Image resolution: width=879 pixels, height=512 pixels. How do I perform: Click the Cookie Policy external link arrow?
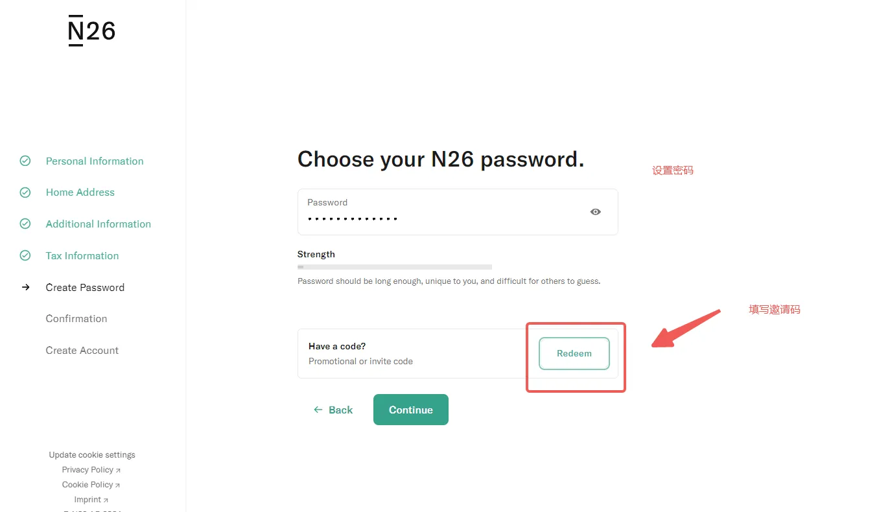[x=117, y=485]
